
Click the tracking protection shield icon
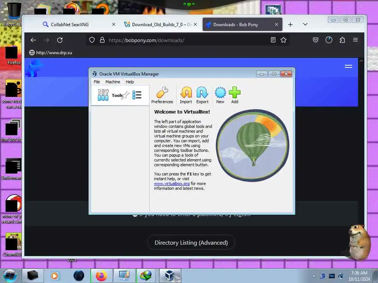coord(92,40)
